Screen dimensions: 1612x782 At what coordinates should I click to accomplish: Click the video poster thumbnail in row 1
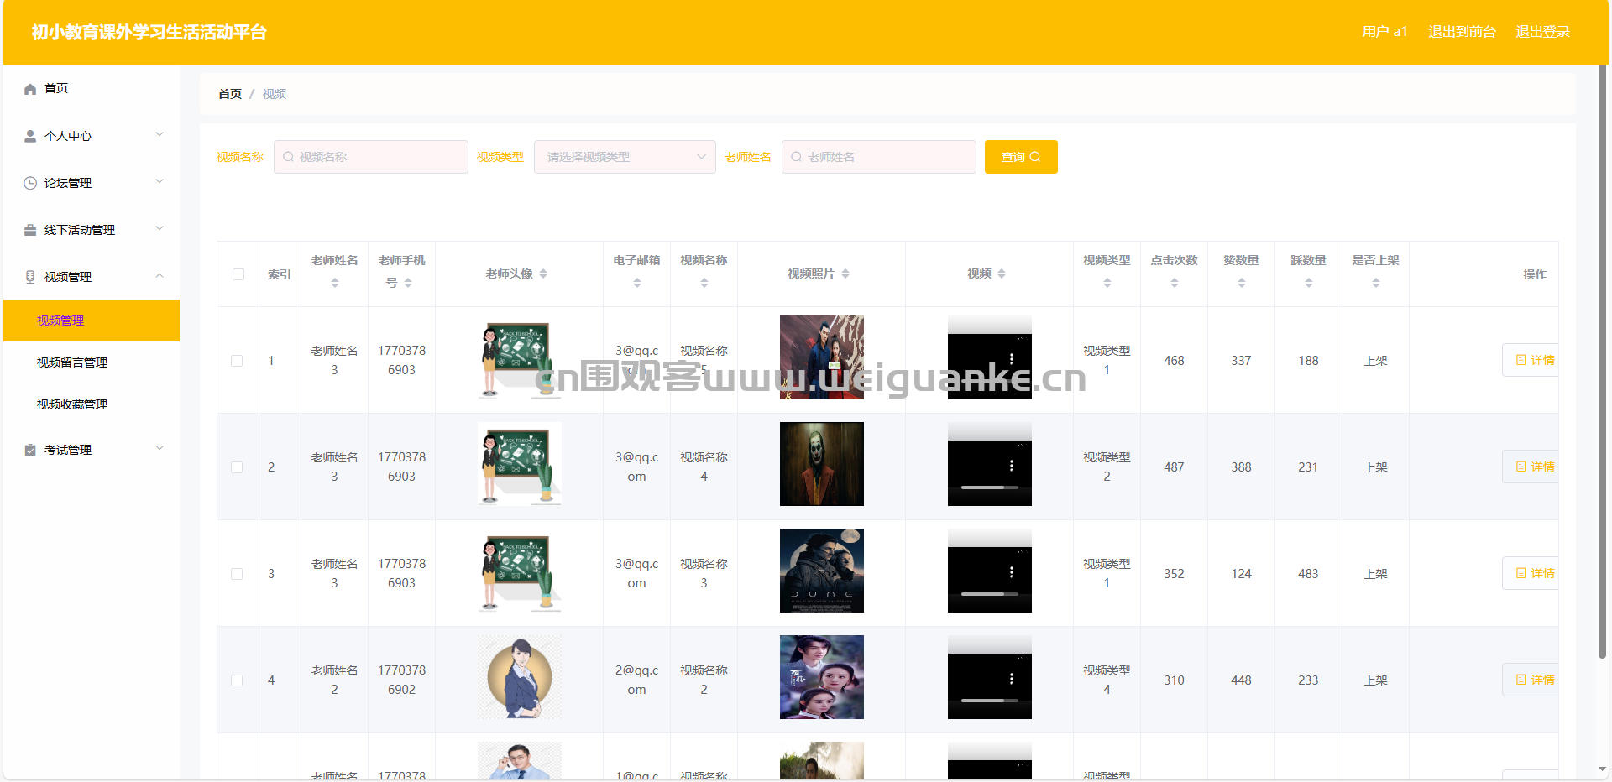click(x=822, y=357)
